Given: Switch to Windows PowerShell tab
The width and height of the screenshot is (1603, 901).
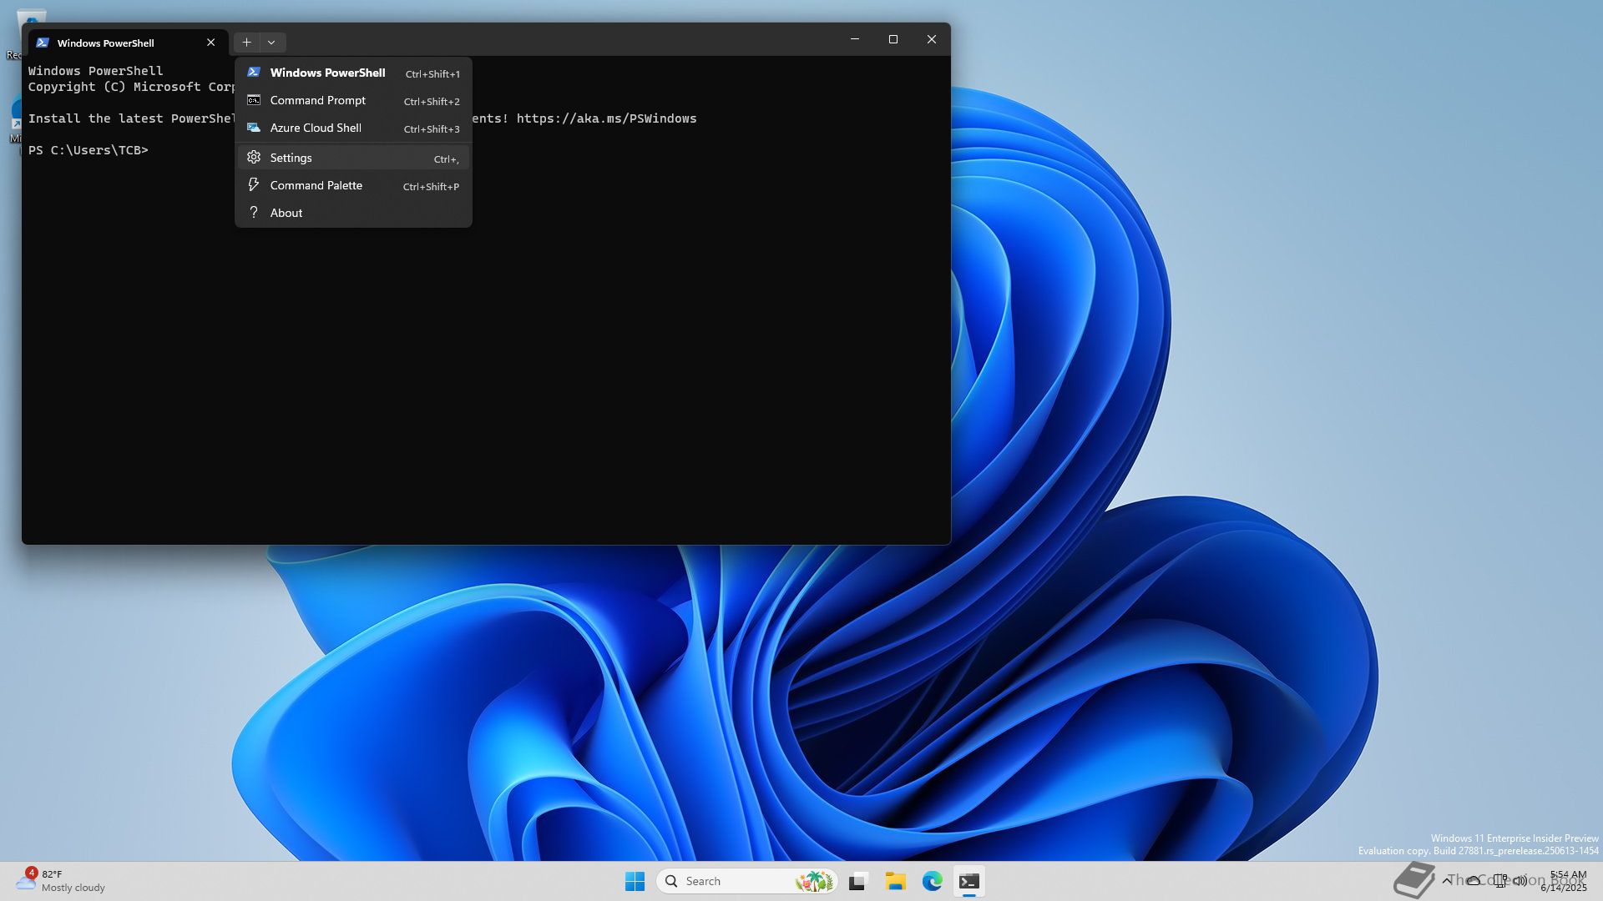Looking at the screenshot, I should [x=106, y=43].
